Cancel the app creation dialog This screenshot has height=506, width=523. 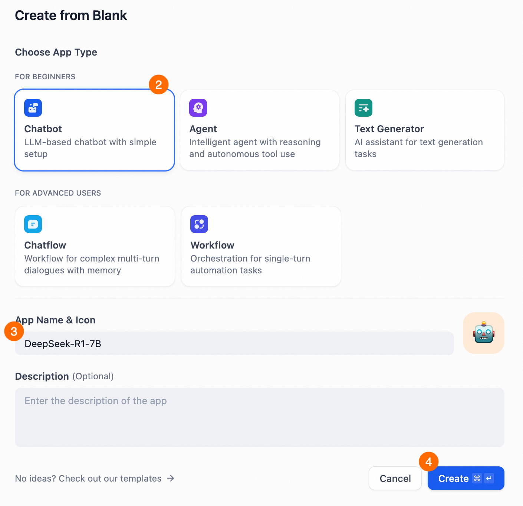click(395, 478)
